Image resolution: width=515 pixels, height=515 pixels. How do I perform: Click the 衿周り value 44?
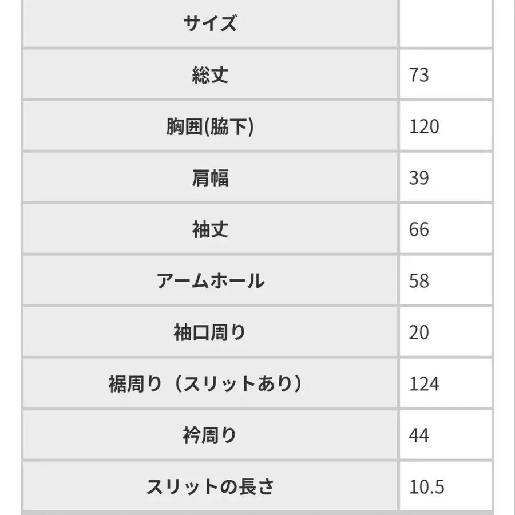(419, 435)
